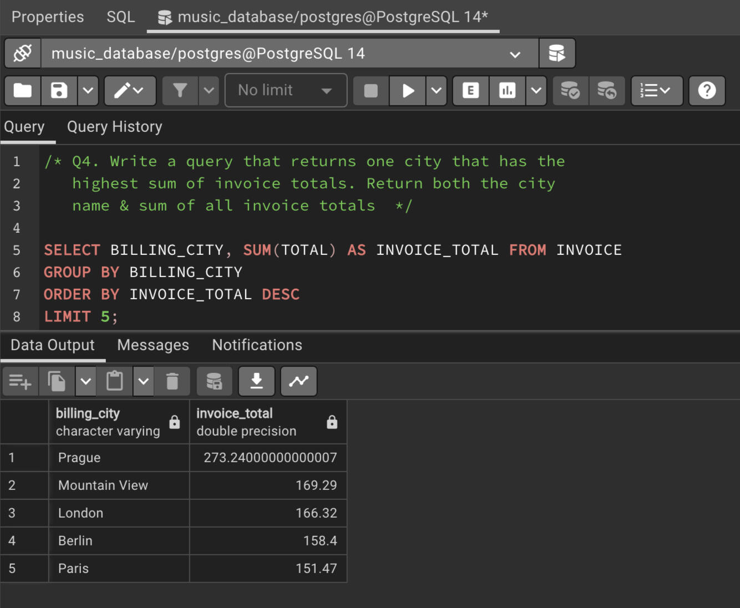Image resolution: width=740 pixels, height=608 pixels.
Task: Toggle the database connection status icon
Action: coord(23,54)
